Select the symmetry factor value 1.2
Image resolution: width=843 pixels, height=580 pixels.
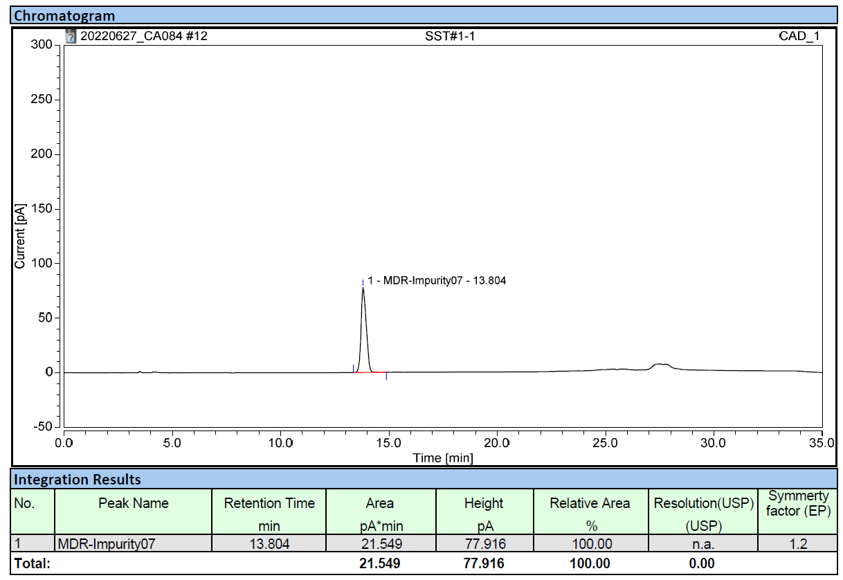[x=798, y=544]
